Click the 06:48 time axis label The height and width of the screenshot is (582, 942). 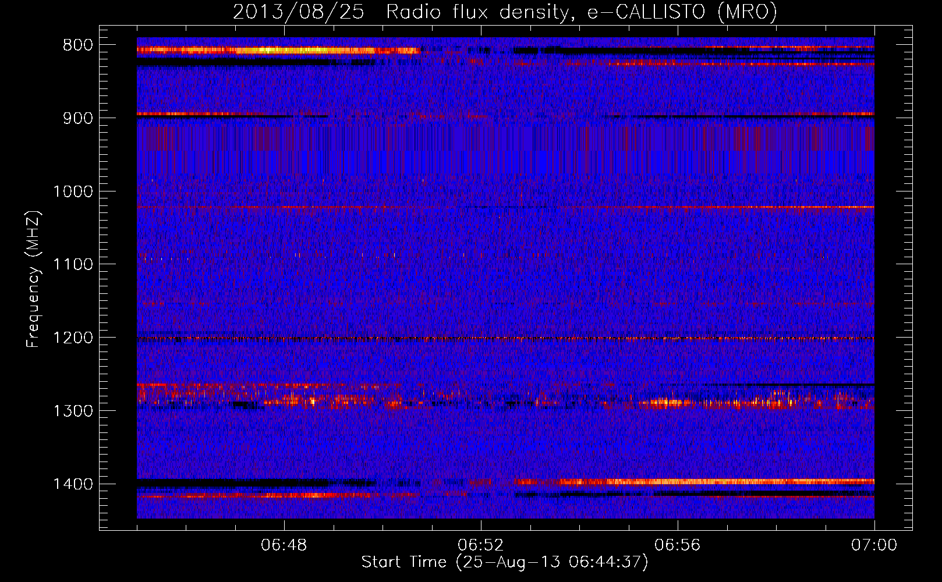tap(284, 545)
